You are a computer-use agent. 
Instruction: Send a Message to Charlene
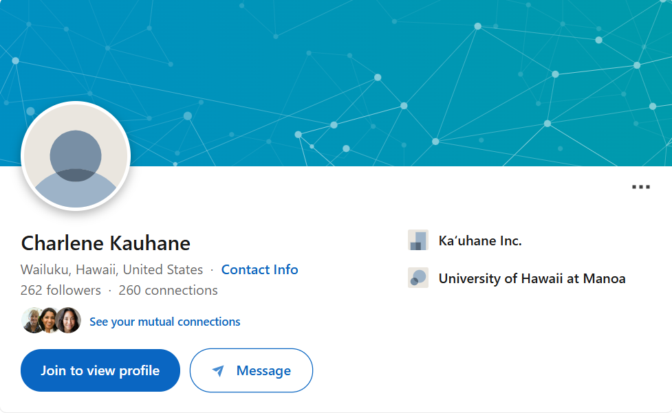tap(251, 370)
